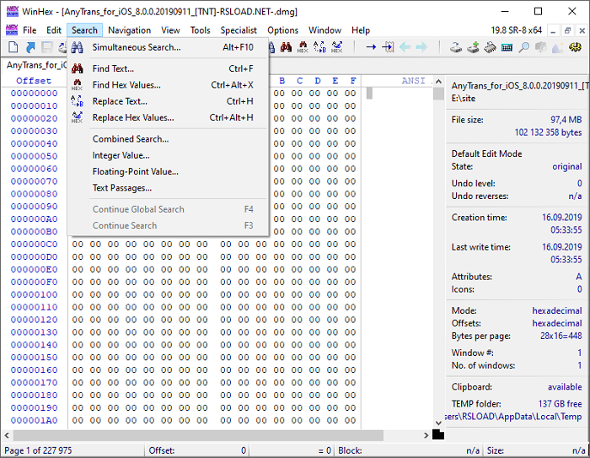This screenshot has width=590, height=458.
Task: Open the RAM editor chip icon
Action: 491,48
